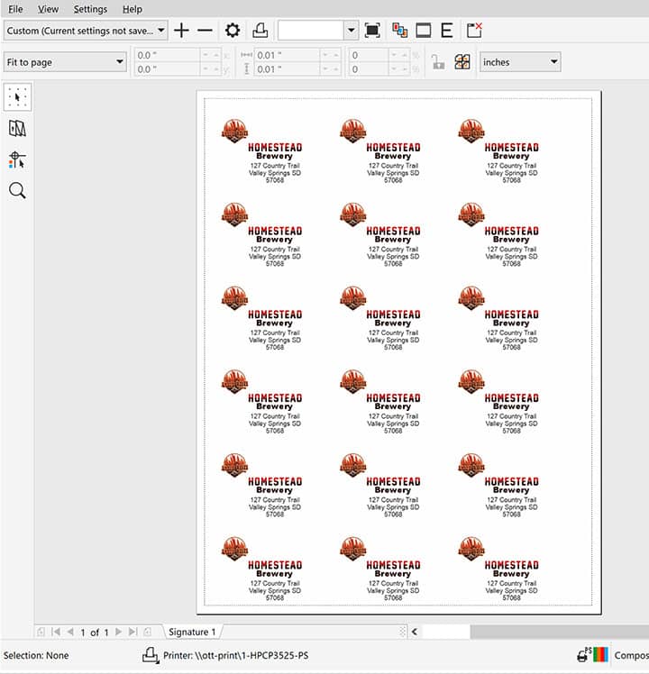Select the Marks Placement tool
Image resolution: width=649 pixels, height=674 pixels.
[x=17, y=159]
